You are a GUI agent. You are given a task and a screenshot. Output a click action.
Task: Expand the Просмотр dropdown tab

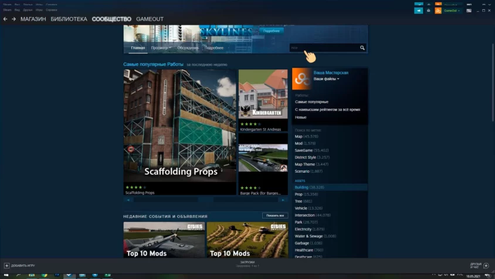(x=161, y=48)
